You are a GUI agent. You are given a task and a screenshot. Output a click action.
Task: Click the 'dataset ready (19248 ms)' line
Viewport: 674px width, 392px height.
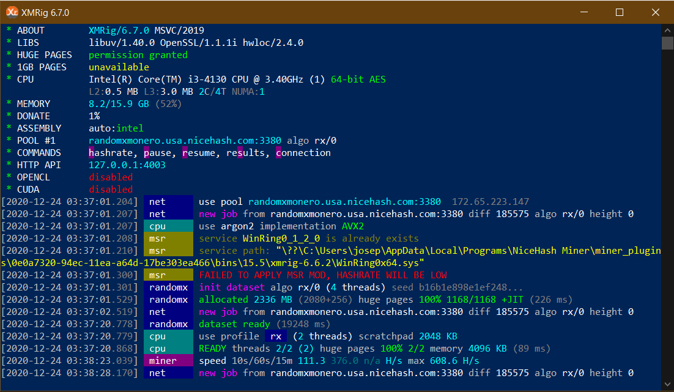pos(264,324)
